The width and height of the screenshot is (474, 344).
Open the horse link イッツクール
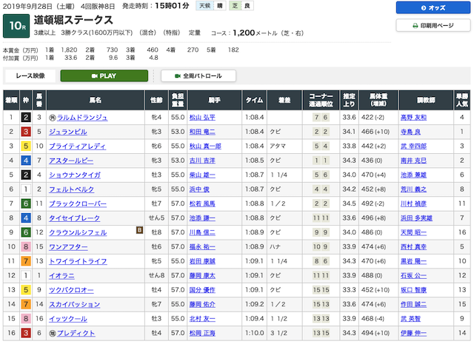tap(68, 319)
